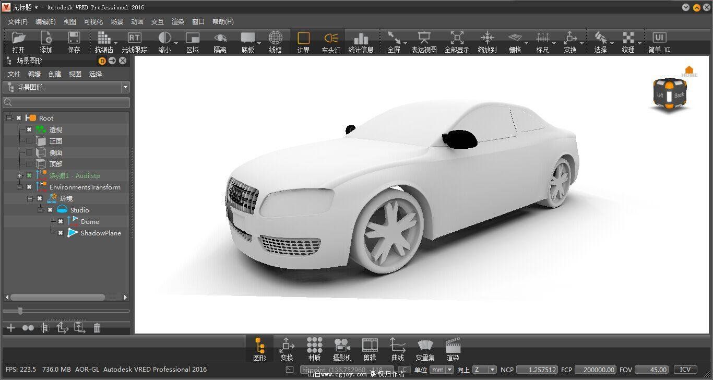Click 缩放到 zoom-to icon
The width and height of the screenshot is (713, 380).
pos(487,38)
